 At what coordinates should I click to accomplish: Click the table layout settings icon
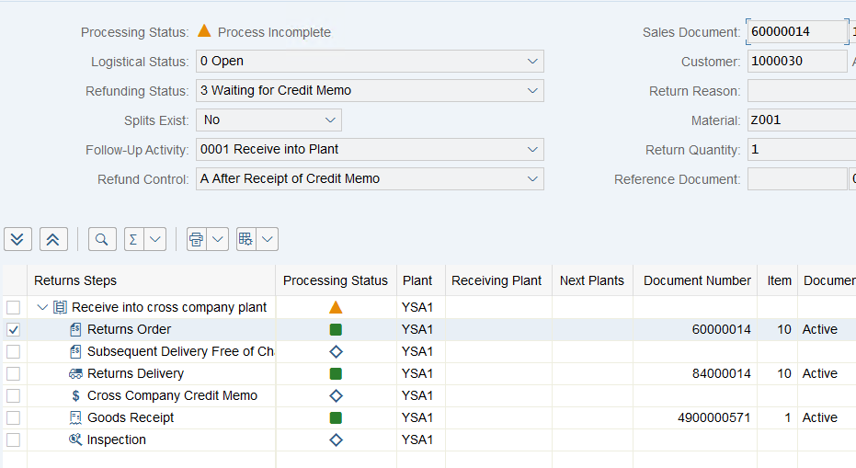[245, 239]
